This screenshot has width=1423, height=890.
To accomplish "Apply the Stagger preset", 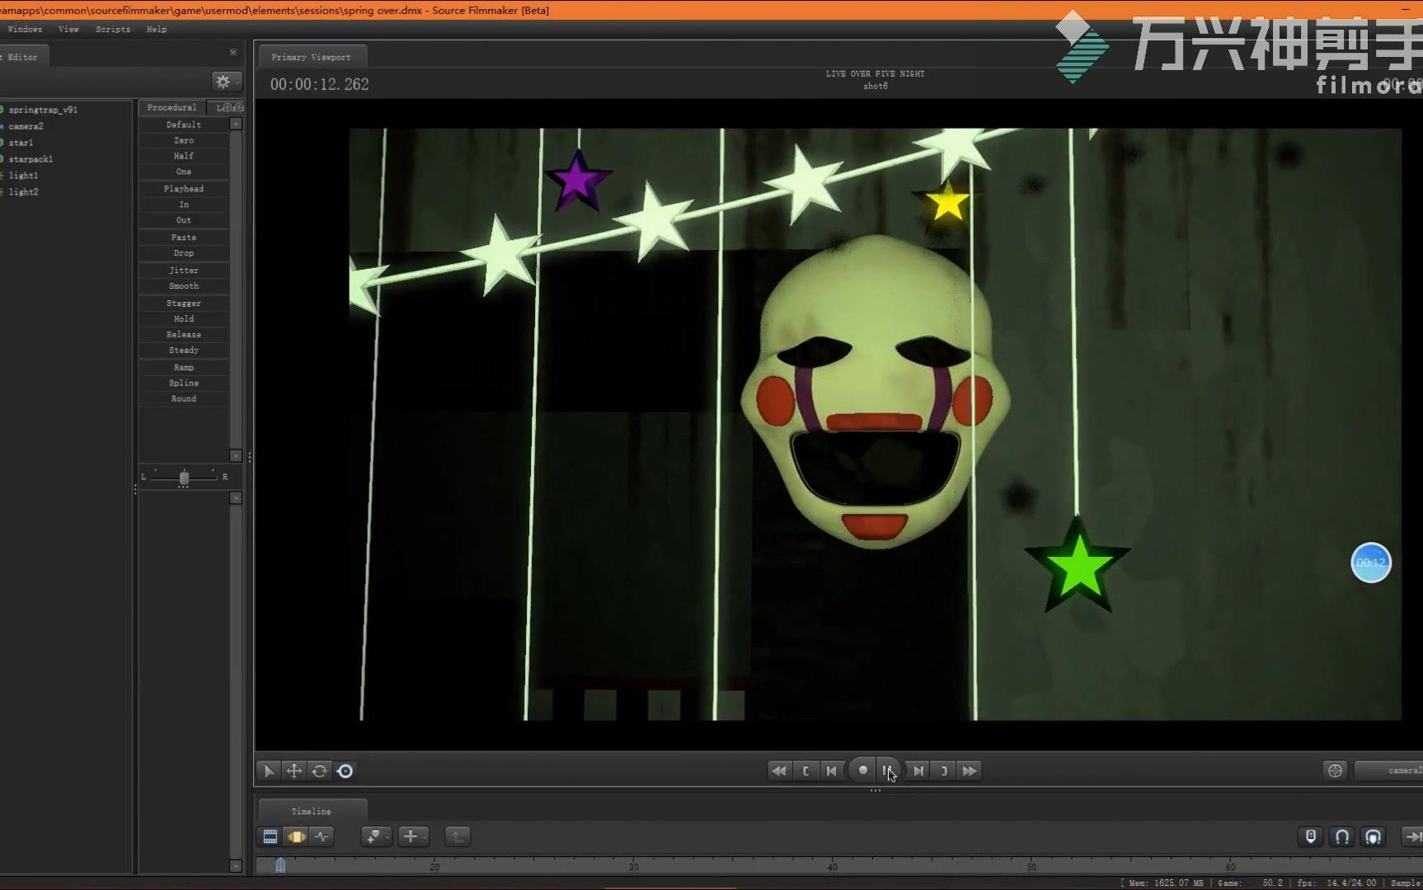I will pyautogui.click(x=183, y=304).
